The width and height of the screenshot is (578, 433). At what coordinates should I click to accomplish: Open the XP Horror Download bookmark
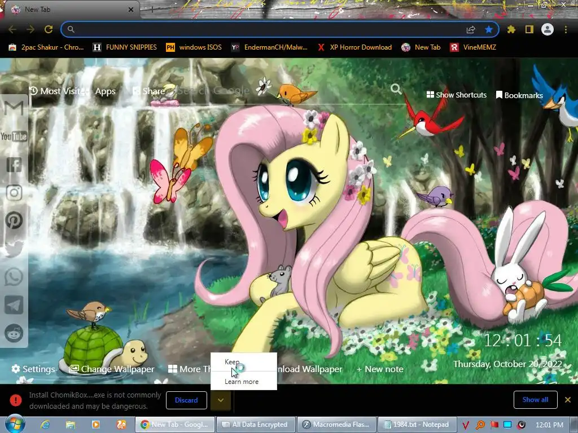(354, 47)
